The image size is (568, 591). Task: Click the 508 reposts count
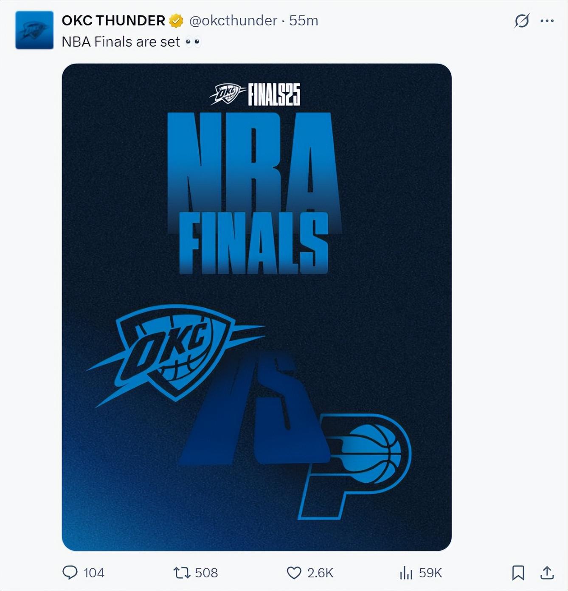[x=206, y=573]
